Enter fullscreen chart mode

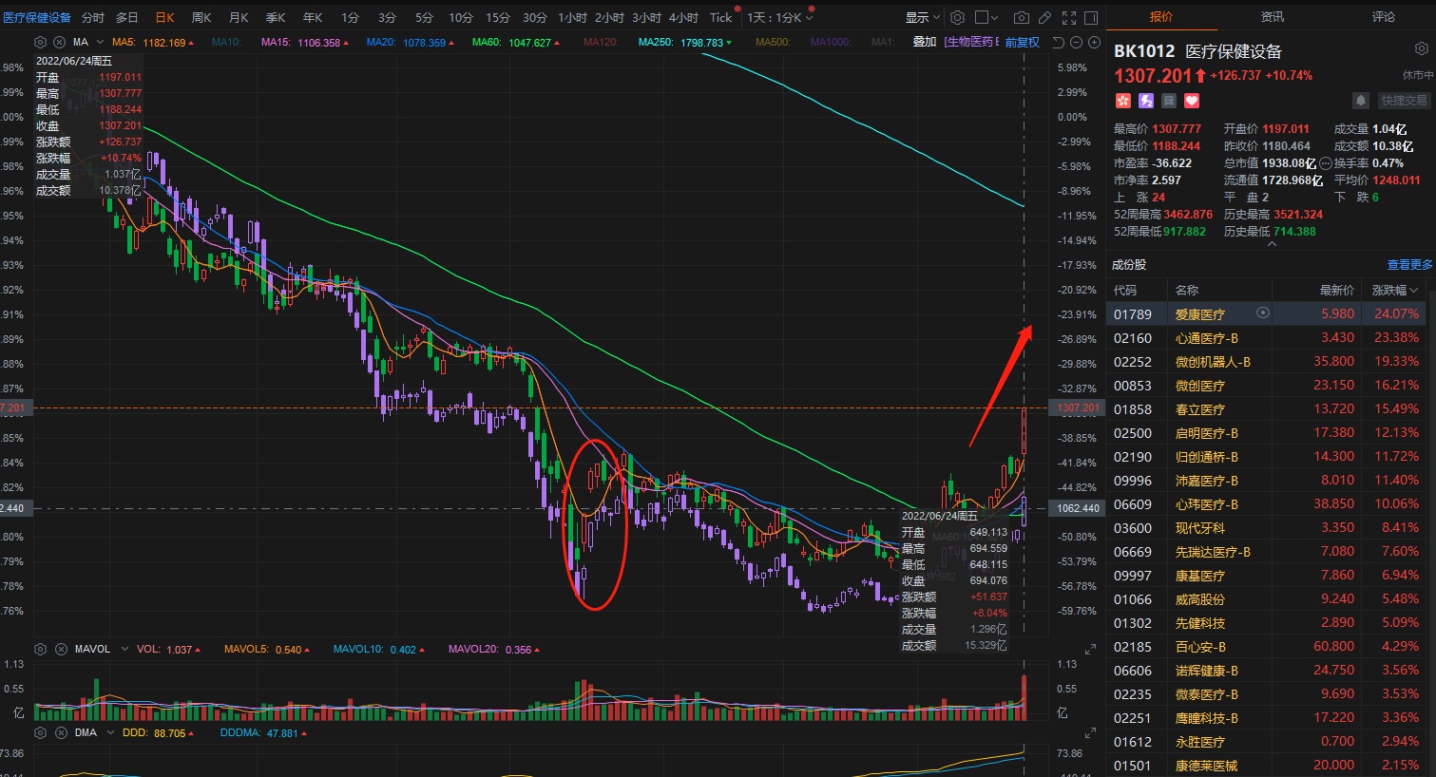(1068, 18)
